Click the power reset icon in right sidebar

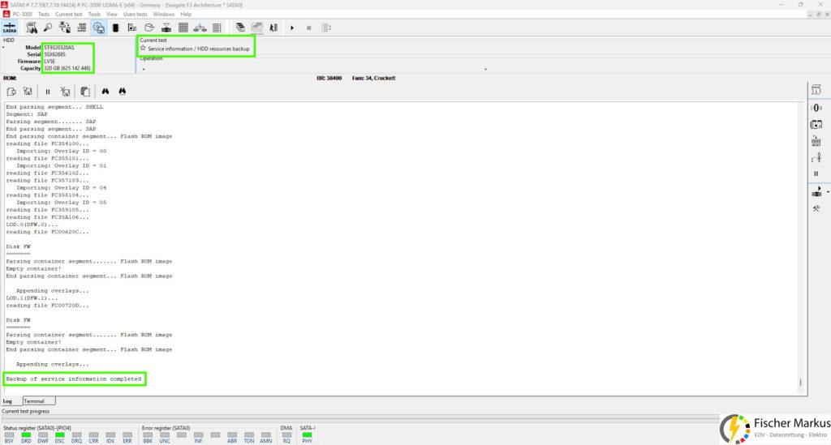point(816,141)
